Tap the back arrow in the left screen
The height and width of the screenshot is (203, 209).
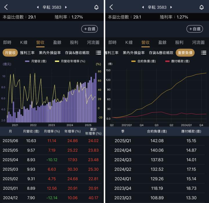tap(6, 7)
